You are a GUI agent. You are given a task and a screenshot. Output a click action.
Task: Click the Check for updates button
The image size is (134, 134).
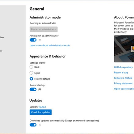[x=41, y=112]
